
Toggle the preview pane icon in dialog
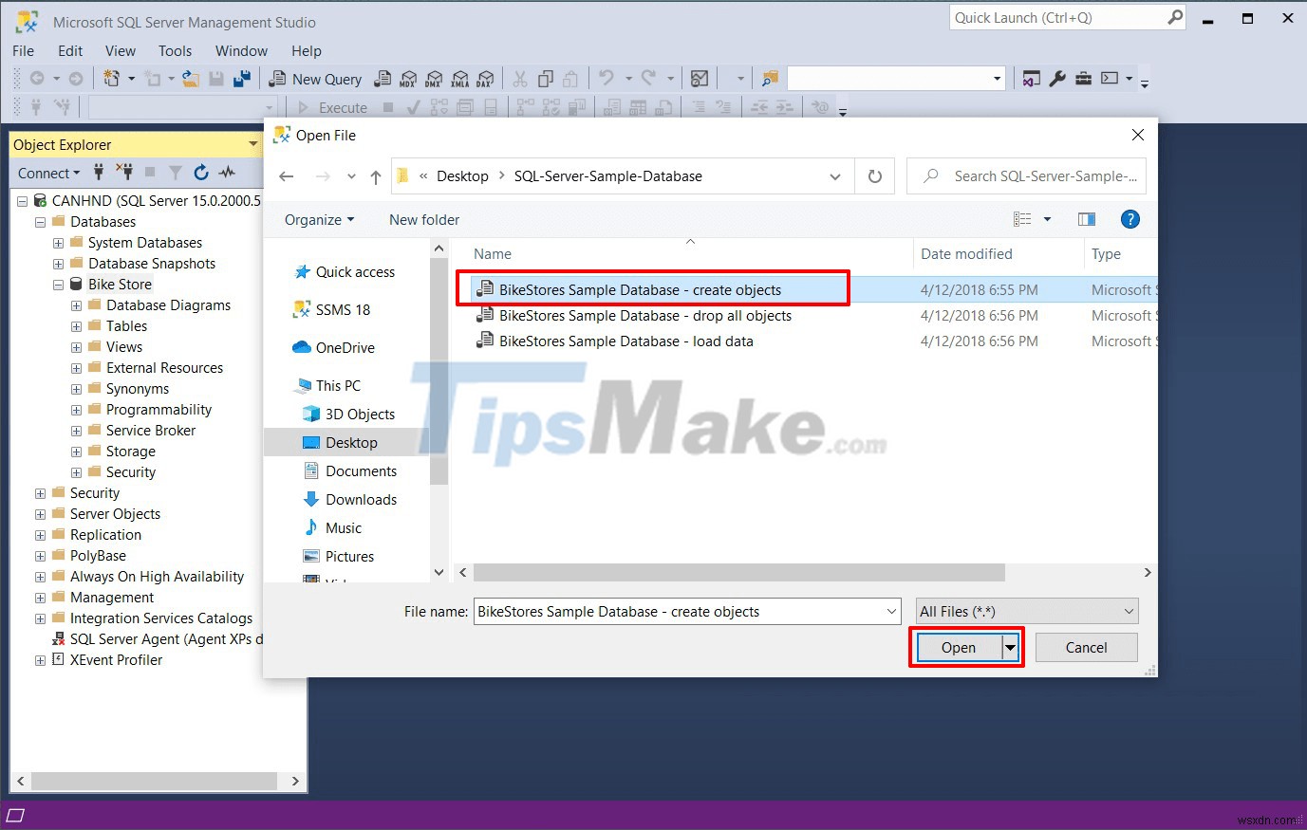coord(1087,219)
